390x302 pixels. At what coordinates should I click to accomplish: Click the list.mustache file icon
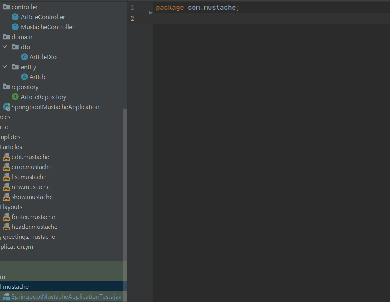click(x=6, y=177)
